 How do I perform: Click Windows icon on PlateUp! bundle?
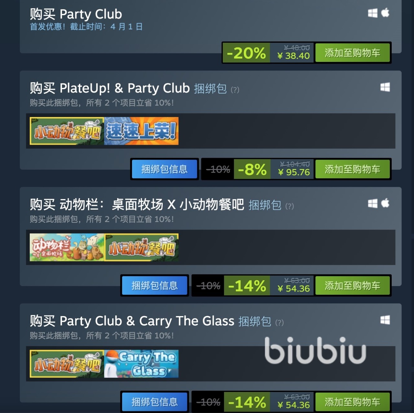coord(385,87)
